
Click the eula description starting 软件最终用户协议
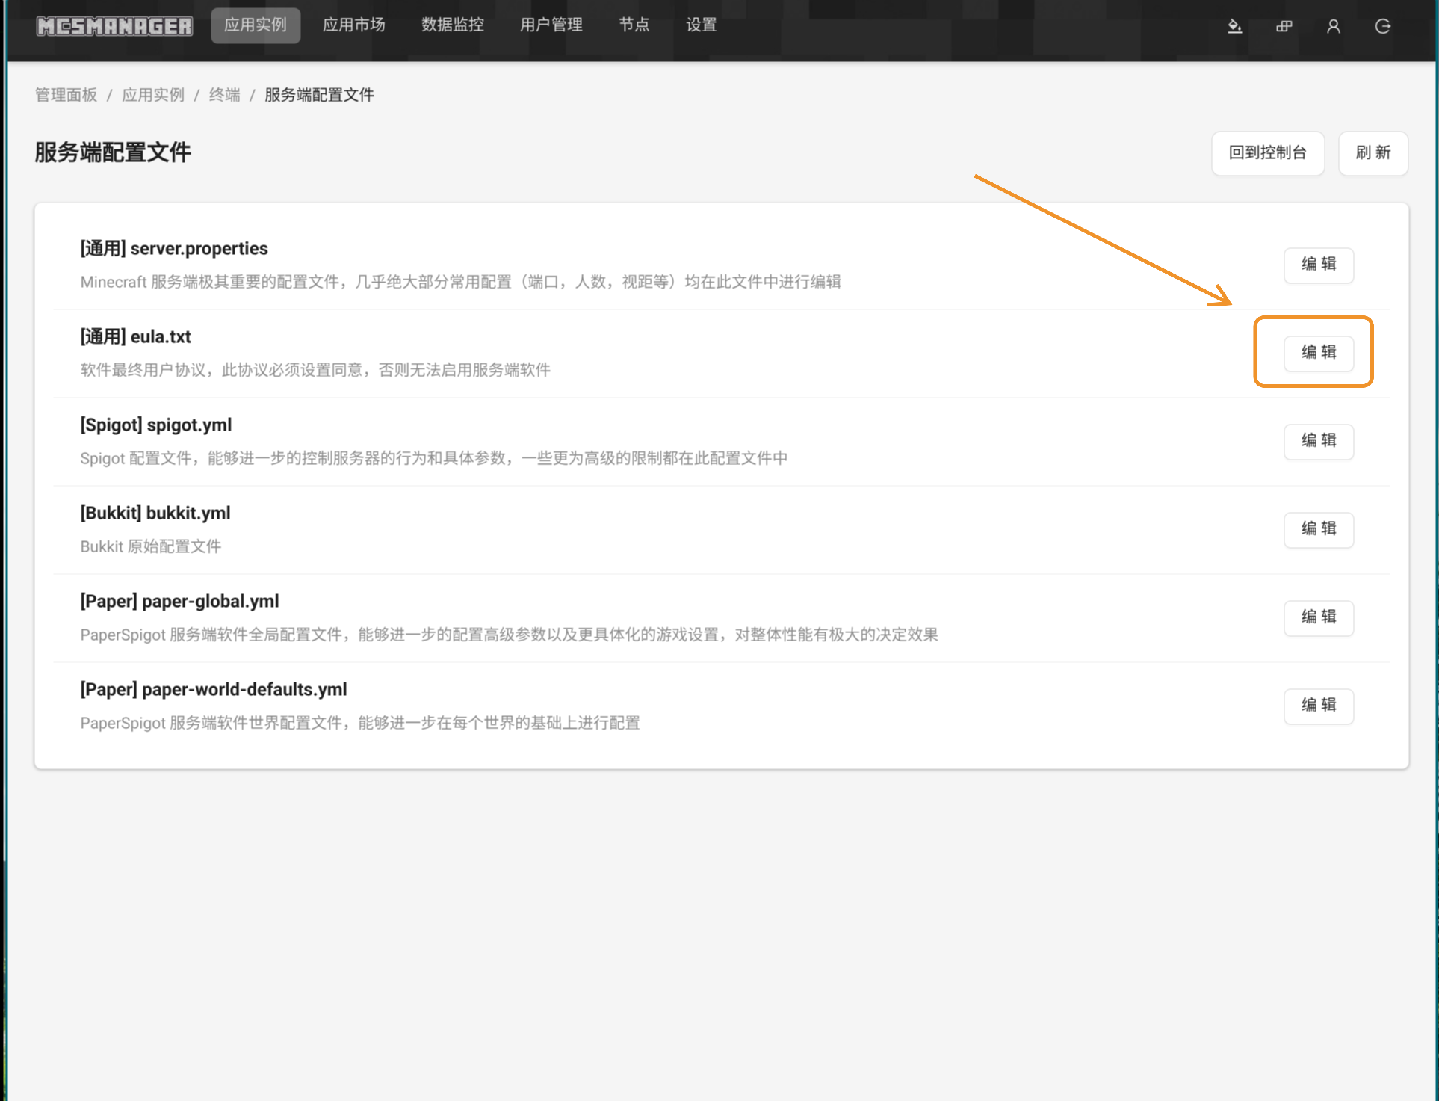coord(315,370)
